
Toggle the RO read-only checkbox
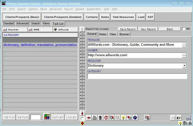click(184, 29)
